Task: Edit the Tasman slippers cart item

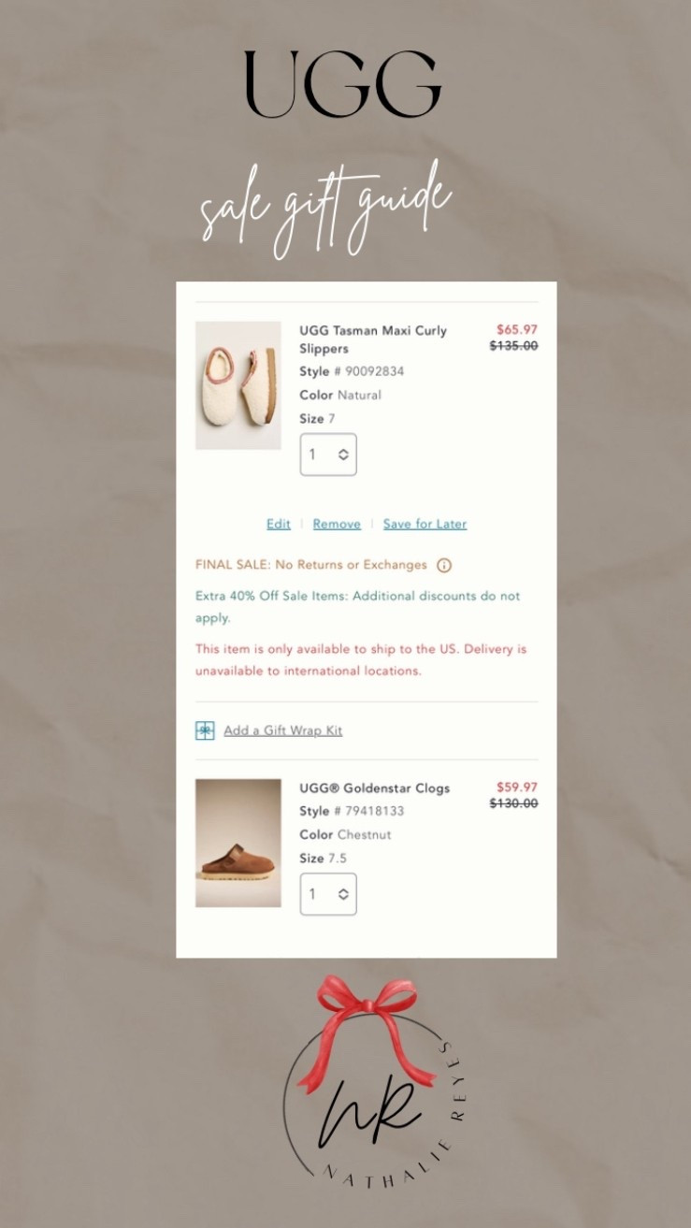Action: [278, 524]
